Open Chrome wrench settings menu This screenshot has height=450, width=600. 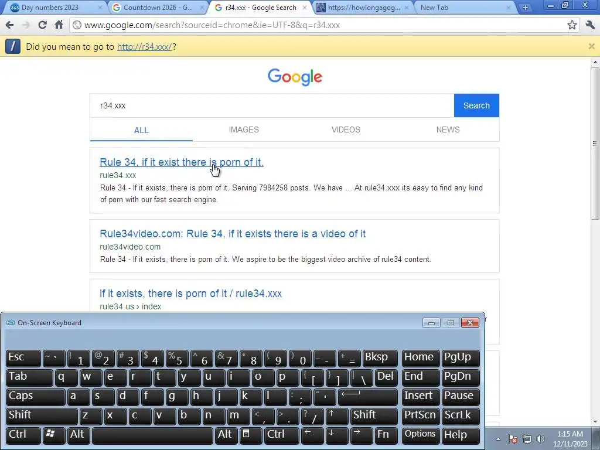pyautogui.click(x=590, y=25)
